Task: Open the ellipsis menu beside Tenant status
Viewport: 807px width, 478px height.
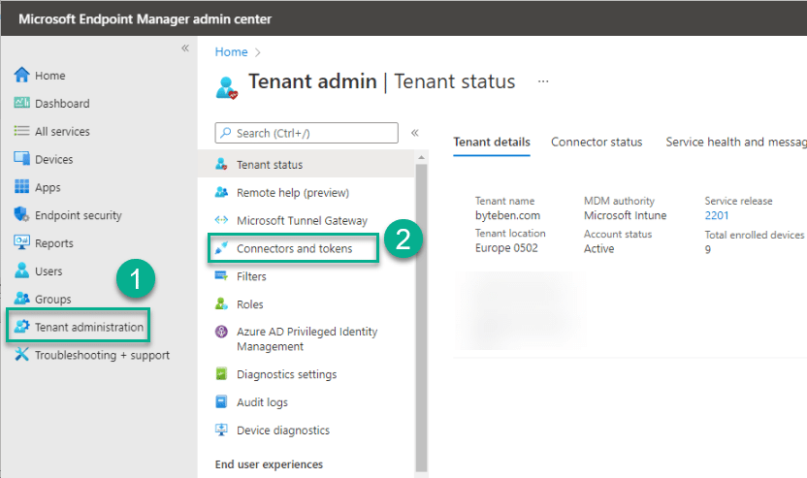Action: point(543,81)
